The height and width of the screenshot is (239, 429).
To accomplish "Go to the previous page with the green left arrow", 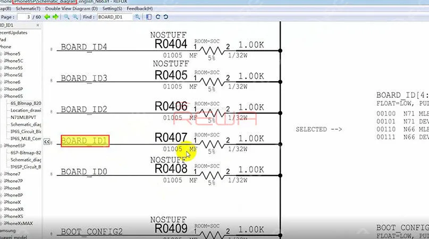I will click(47, 17).
